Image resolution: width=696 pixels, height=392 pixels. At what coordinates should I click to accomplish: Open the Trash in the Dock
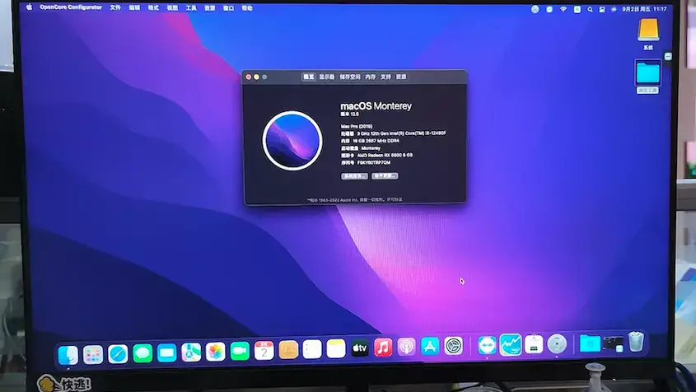point(636,342)
